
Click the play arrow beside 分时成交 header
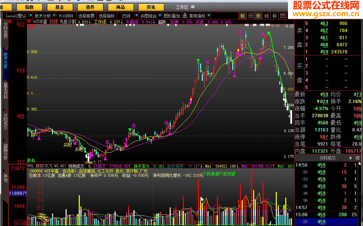click(x=351, y=158)
